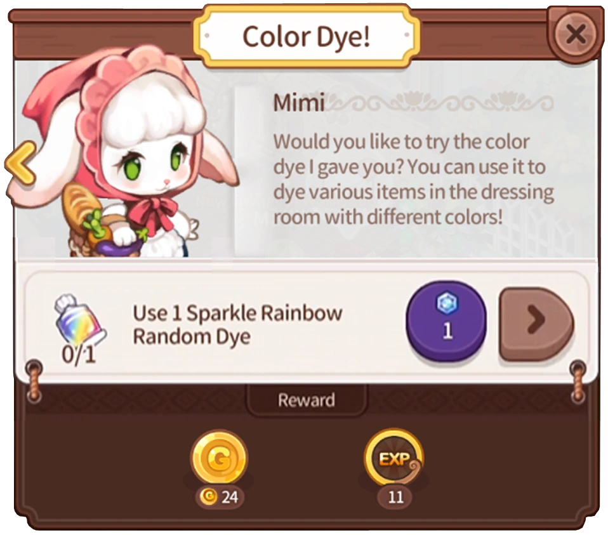Close the Color Dye quest dialog
608x535 pixels.
pos(576,34)
